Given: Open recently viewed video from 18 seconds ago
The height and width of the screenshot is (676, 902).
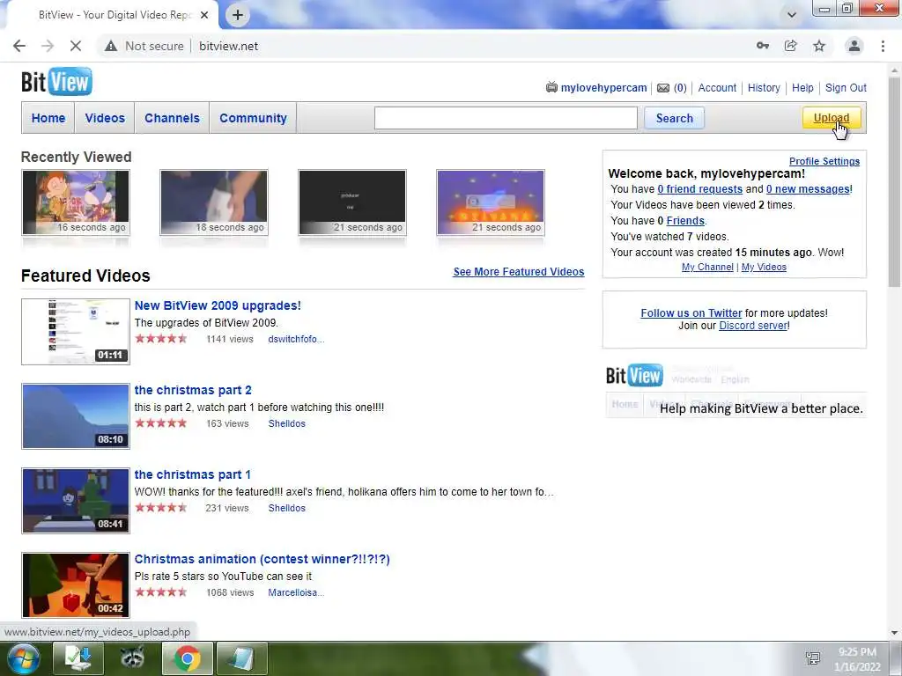Looking at the screenshot, I should (x=214, y=202).
